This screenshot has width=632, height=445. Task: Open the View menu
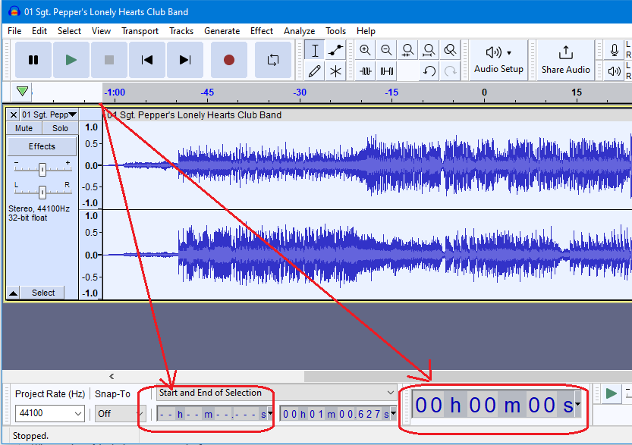coord(101,31)
